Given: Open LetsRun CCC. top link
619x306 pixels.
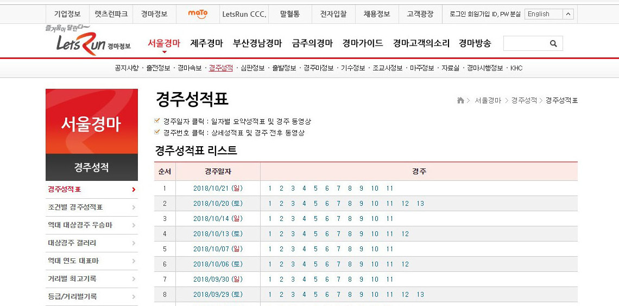Looking at the screenshot, I should pos(244,14).
